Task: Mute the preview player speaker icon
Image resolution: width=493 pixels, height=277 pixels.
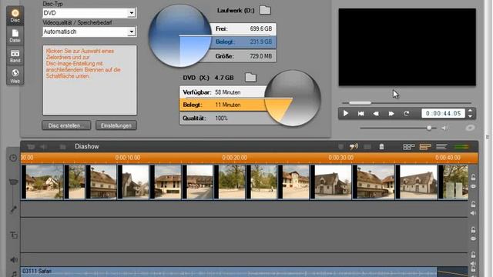Action: [444, 128]
